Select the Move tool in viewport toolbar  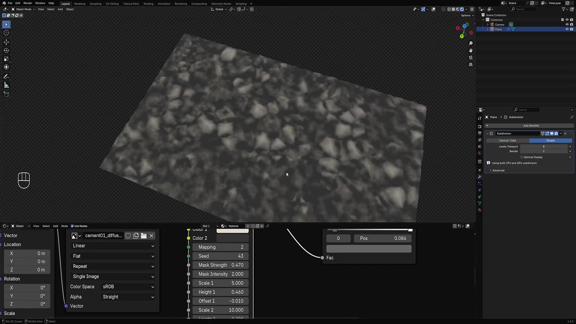tap(6, 42)
